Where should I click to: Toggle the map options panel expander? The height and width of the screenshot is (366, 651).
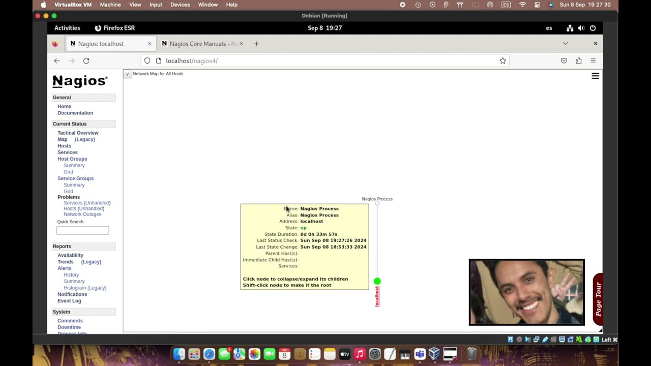(127, 74)
